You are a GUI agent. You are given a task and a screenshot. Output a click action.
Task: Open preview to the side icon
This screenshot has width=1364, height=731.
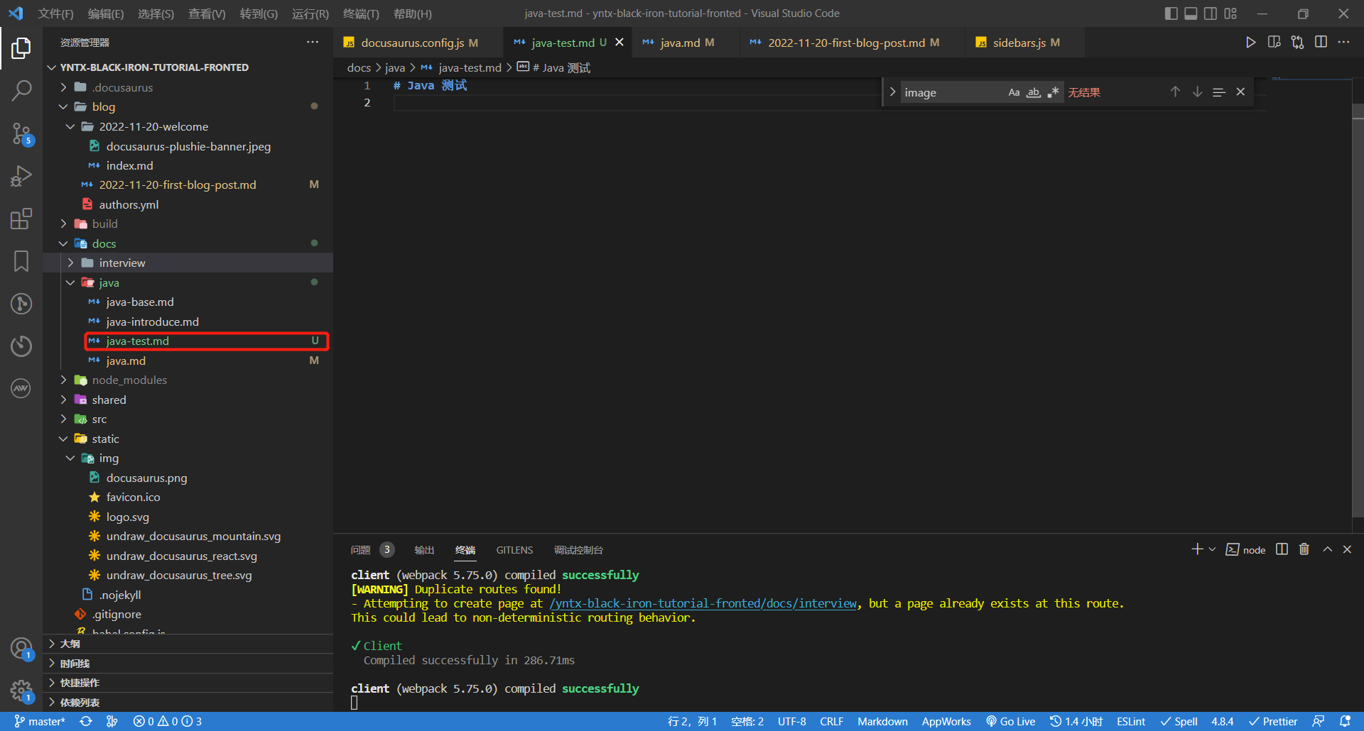[1274, 43]
